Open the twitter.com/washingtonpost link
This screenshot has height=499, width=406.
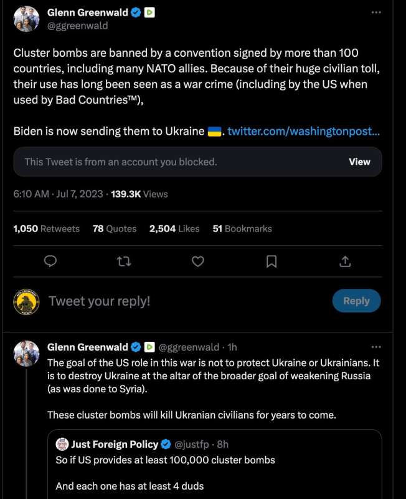click(x=303, y=132)
